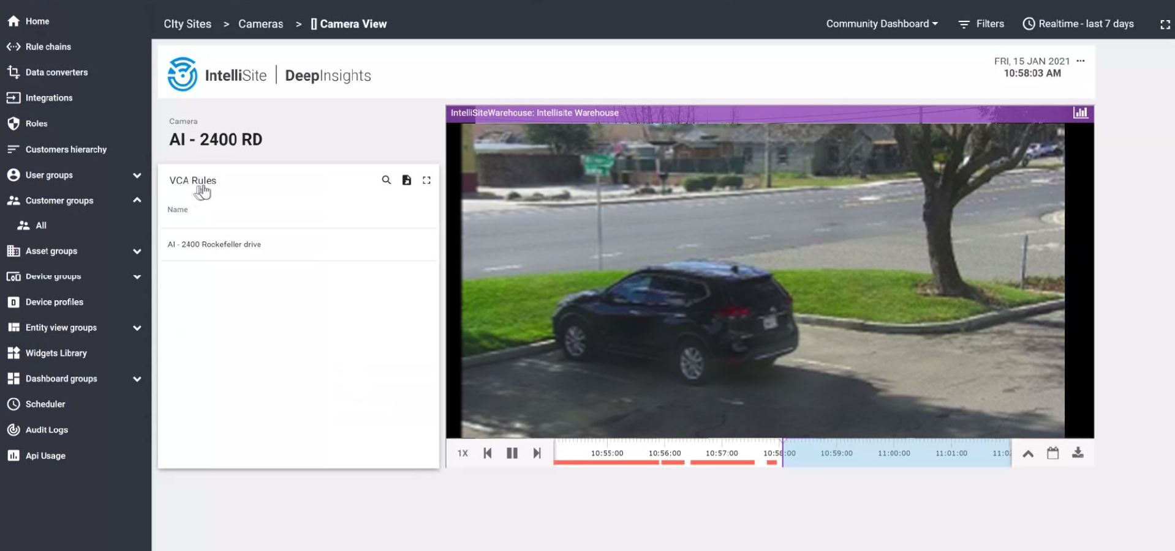Click the Data converters icon
This screenshot has height=551, width=1175.
coord(13,72)
